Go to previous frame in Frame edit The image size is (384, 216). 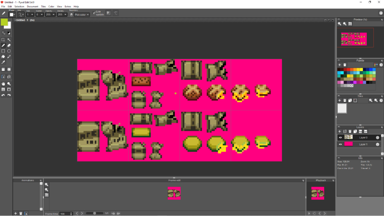[77, 214]
